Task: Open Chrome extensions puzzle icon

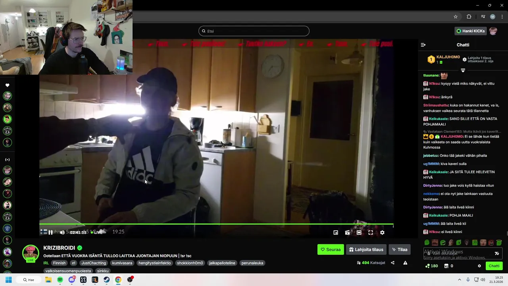Action: click(x=469, y=17)
